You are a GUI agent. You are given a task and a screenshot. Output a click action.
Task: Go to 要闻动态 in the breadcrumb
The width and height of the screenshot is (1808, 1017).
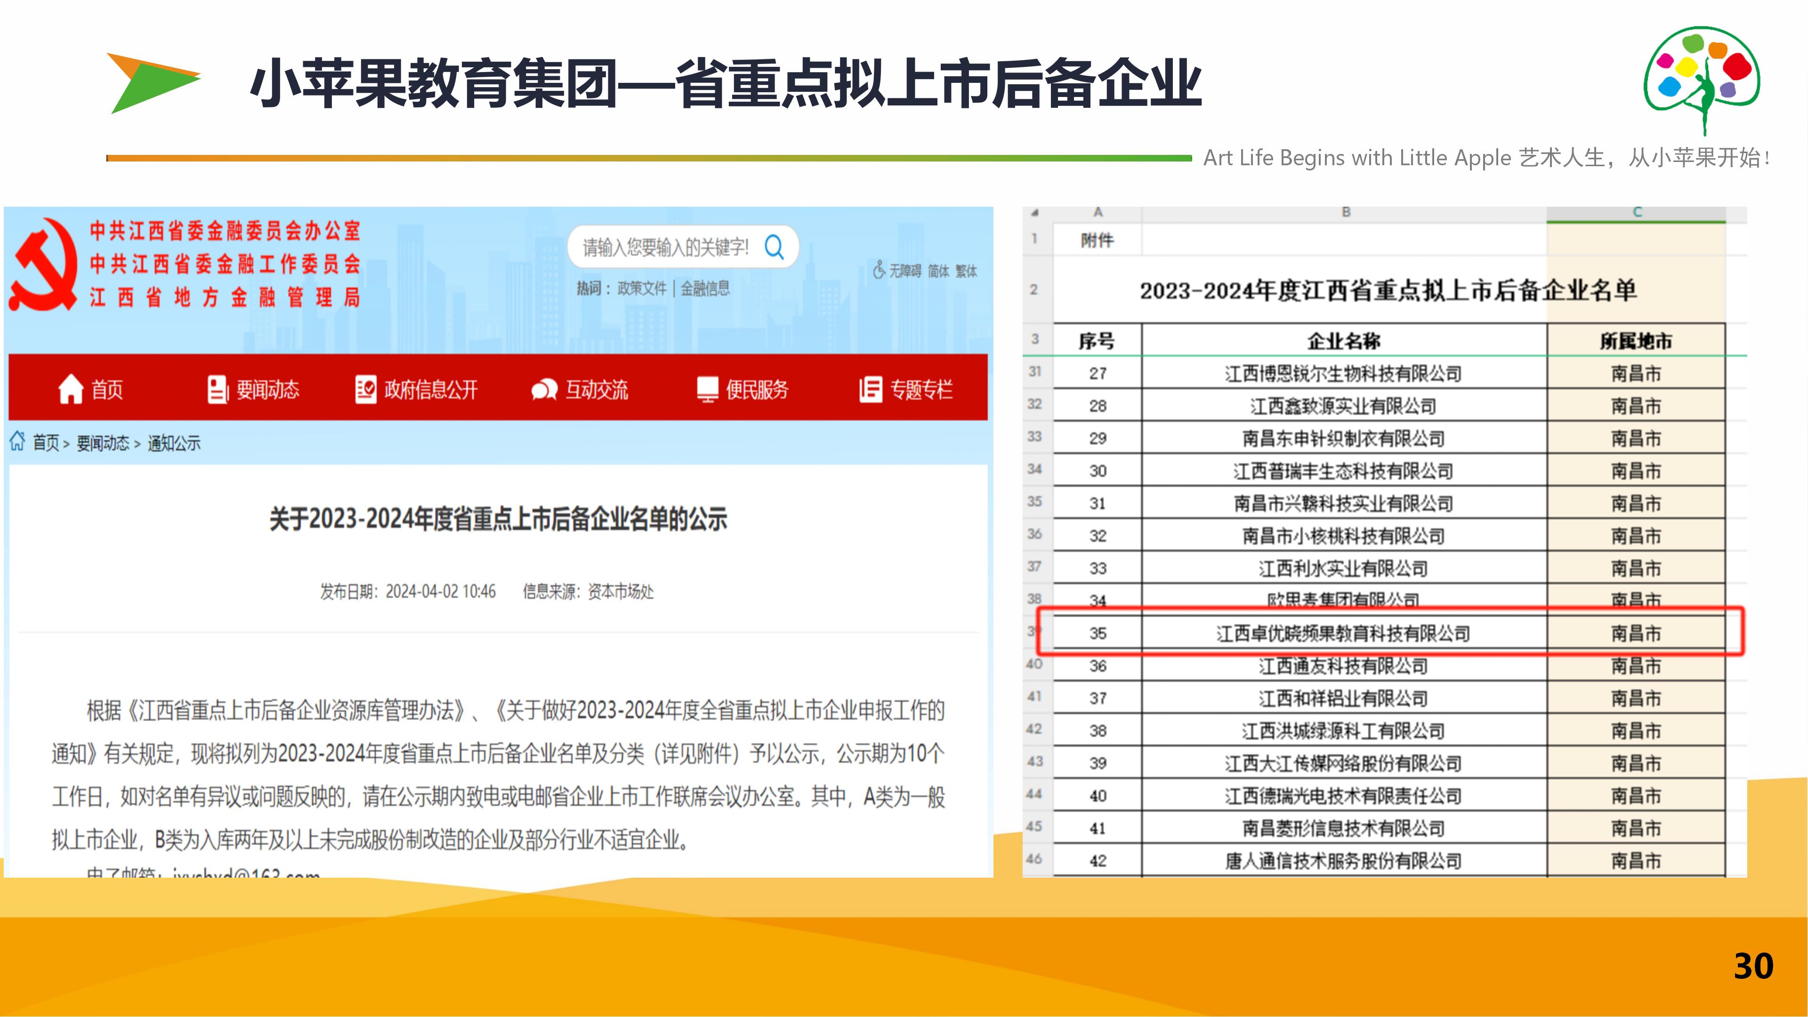[103, 443]
